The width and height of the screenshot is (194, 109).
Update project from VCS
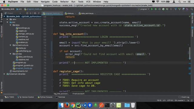point(176,9)
